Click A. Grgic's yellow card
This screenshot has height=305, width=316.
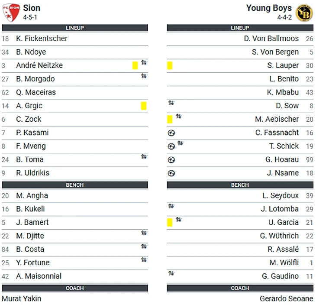tap(144, 106)
